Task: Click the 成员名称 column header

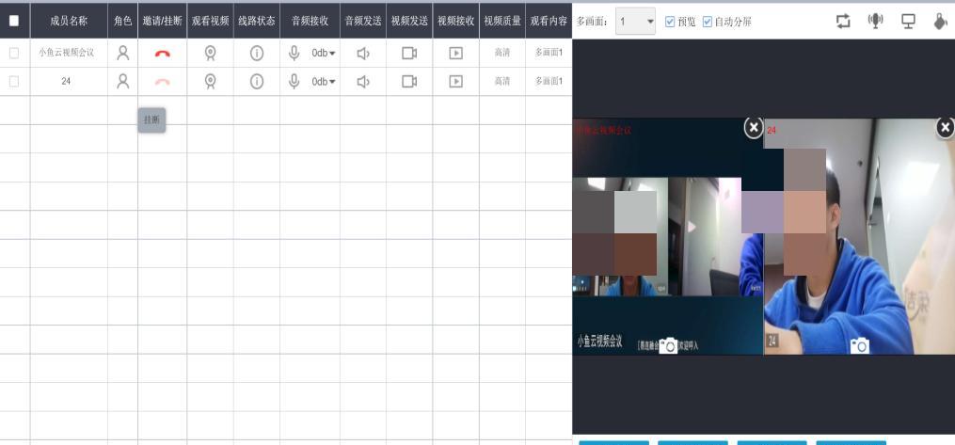Action: [69, 21]
